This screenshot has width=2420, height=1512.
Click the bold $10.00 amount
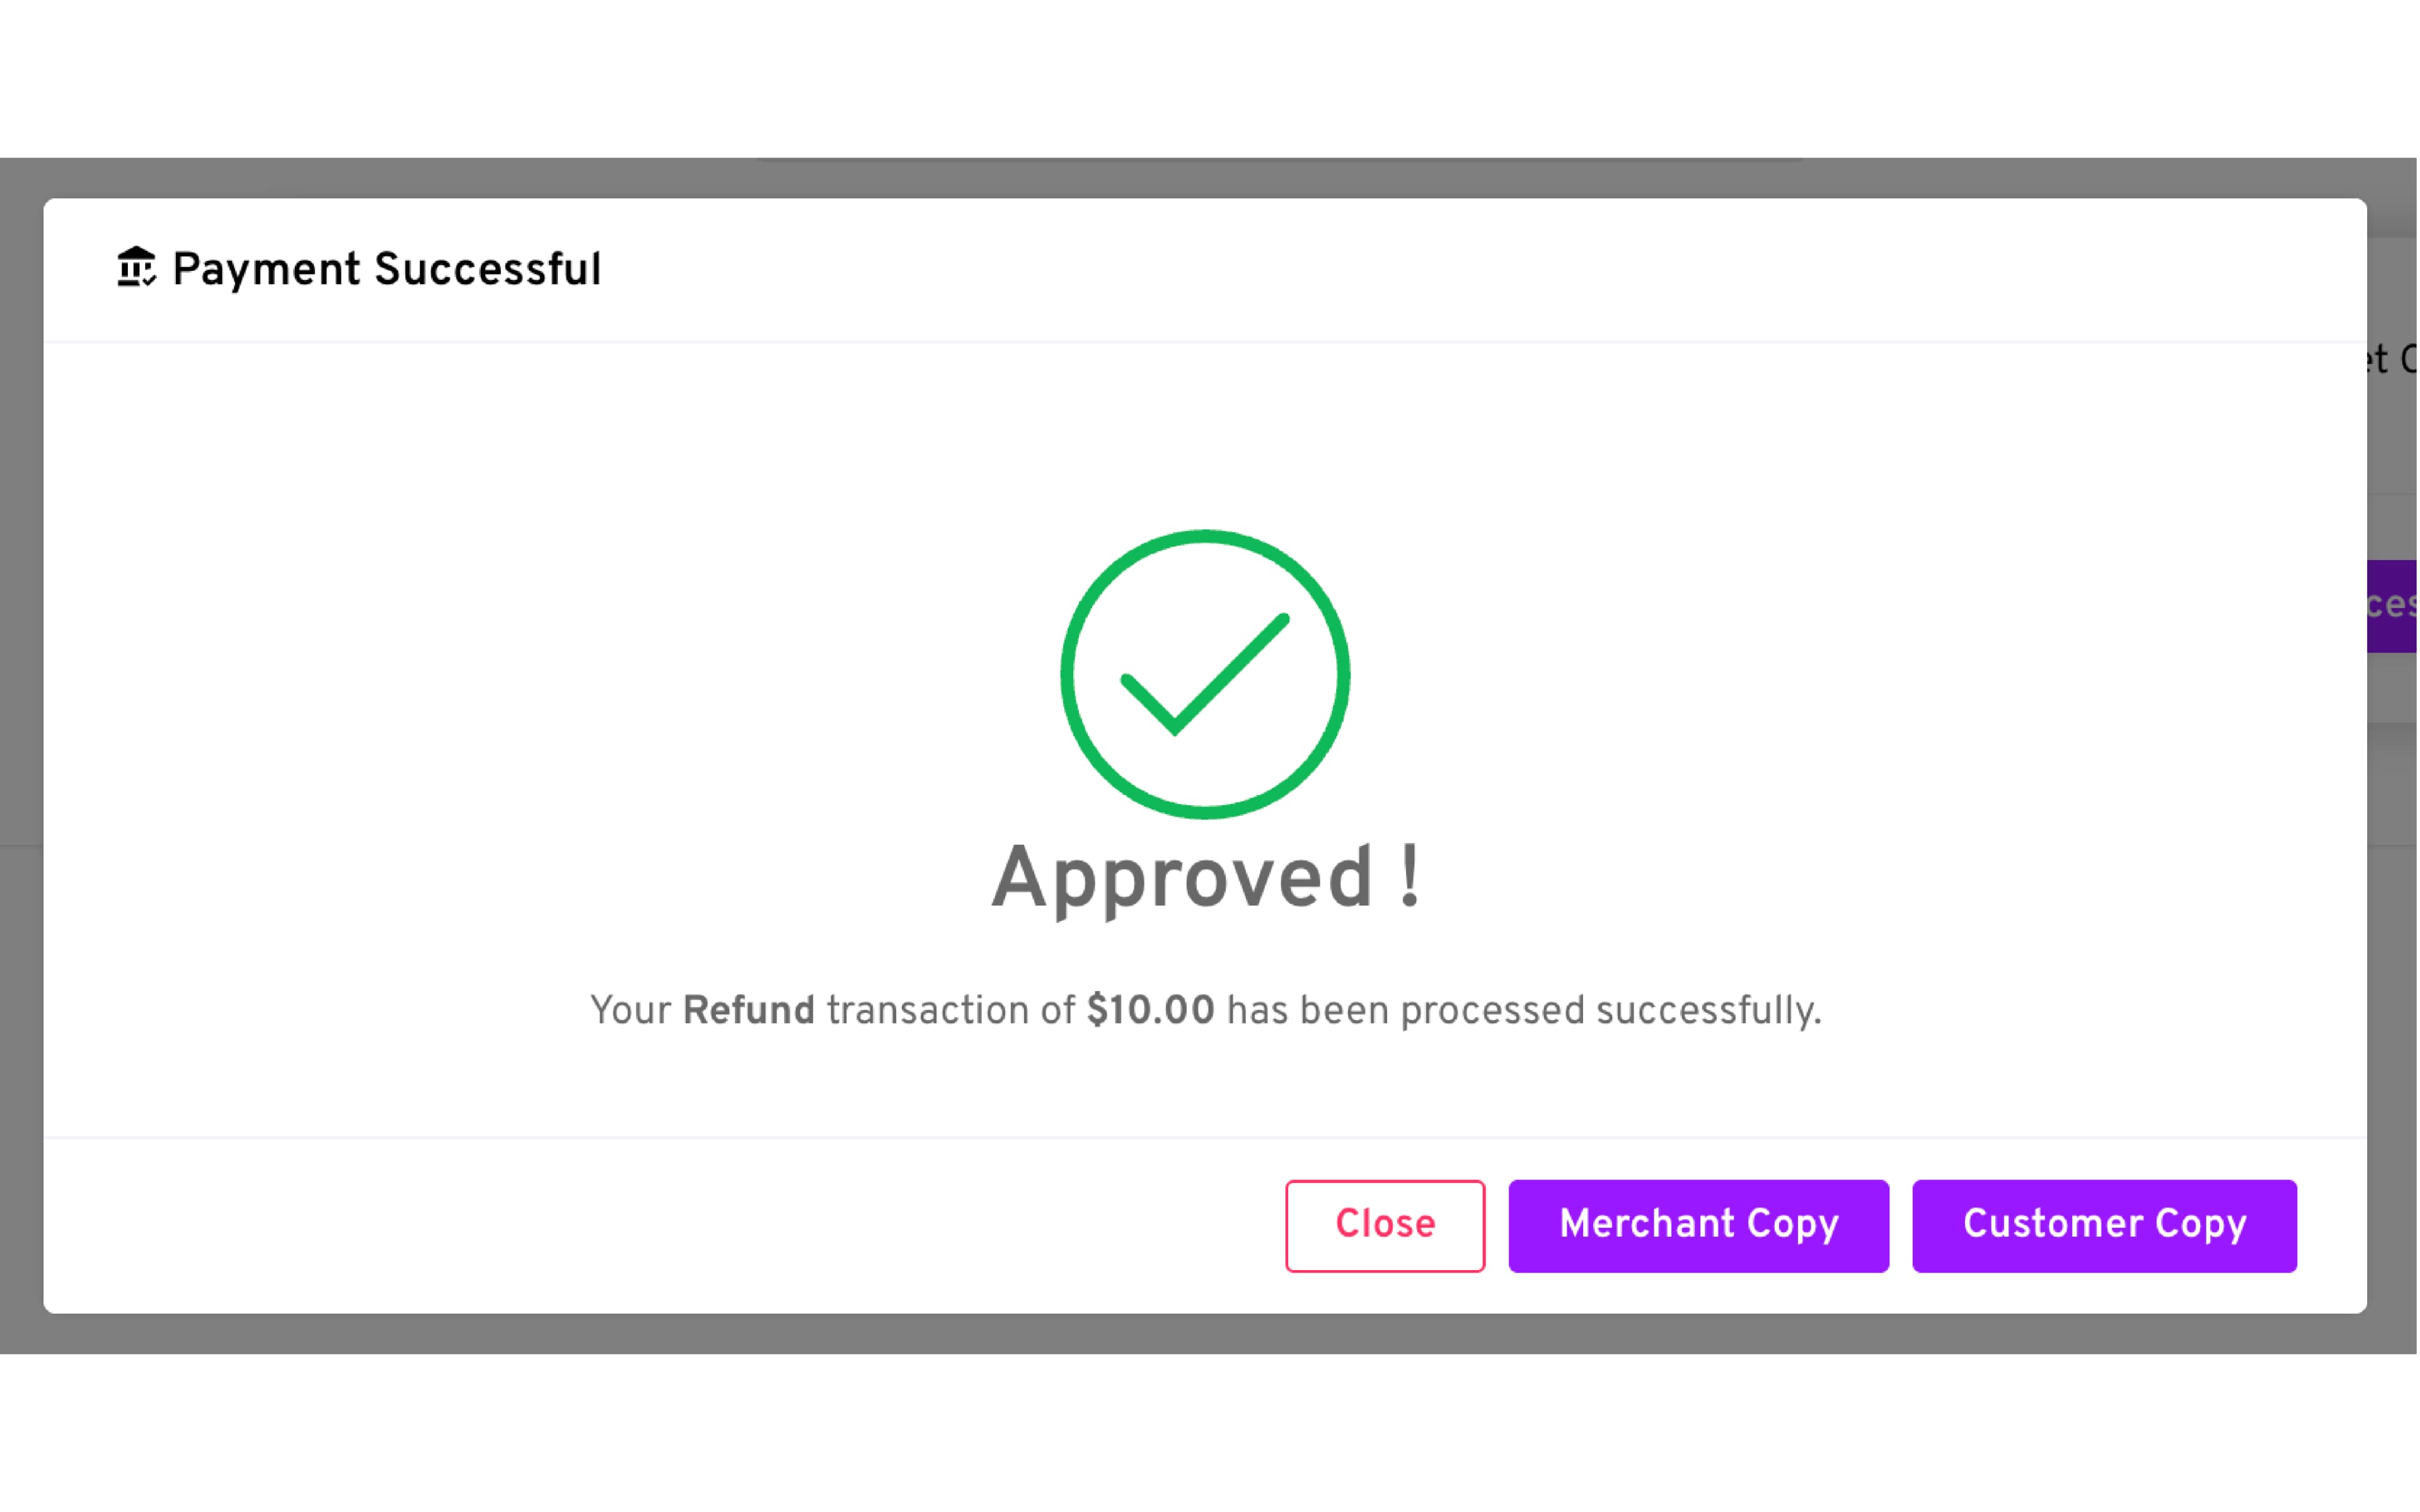tap(1150, 1011)
